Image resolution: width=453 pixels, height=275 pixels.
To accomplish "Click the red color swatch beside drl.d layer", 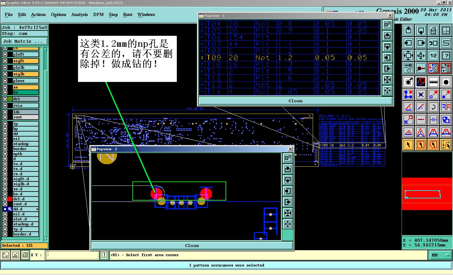I will point(10,199).
